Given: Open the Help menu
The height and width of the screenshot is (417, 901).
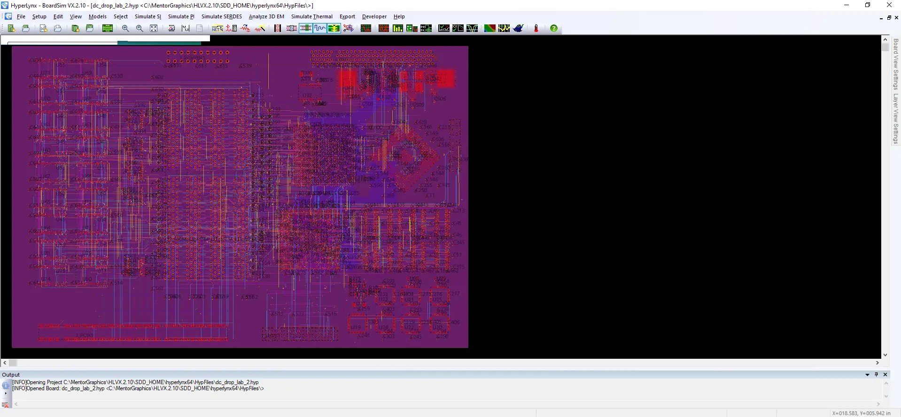Looking at the screenshot, I should 399,16.
